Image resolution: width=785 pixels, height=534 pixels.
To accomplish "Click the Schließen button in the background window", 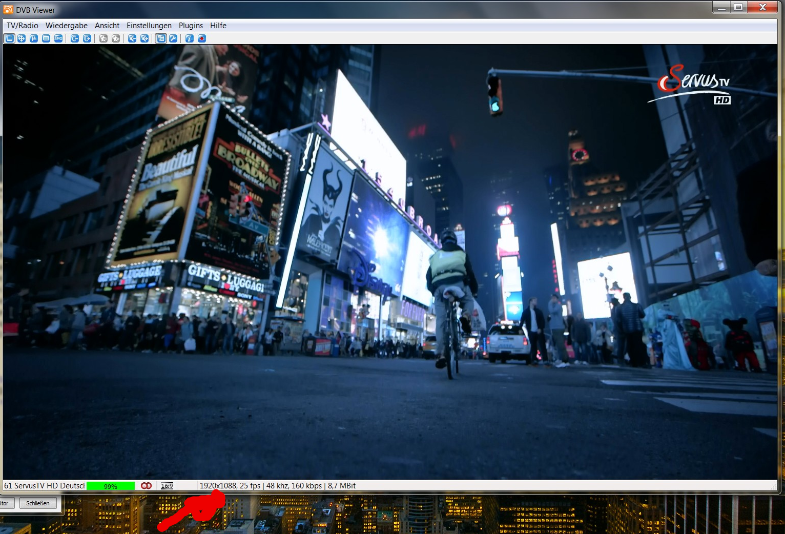I will pos(38,503).
